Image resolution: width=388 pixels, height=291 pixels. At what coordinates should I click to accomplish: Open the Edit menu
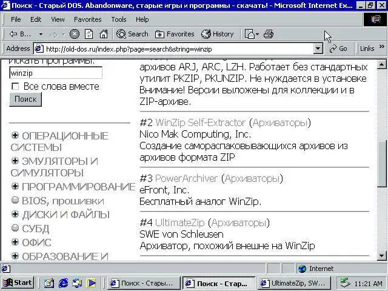[x=36, y=19]
